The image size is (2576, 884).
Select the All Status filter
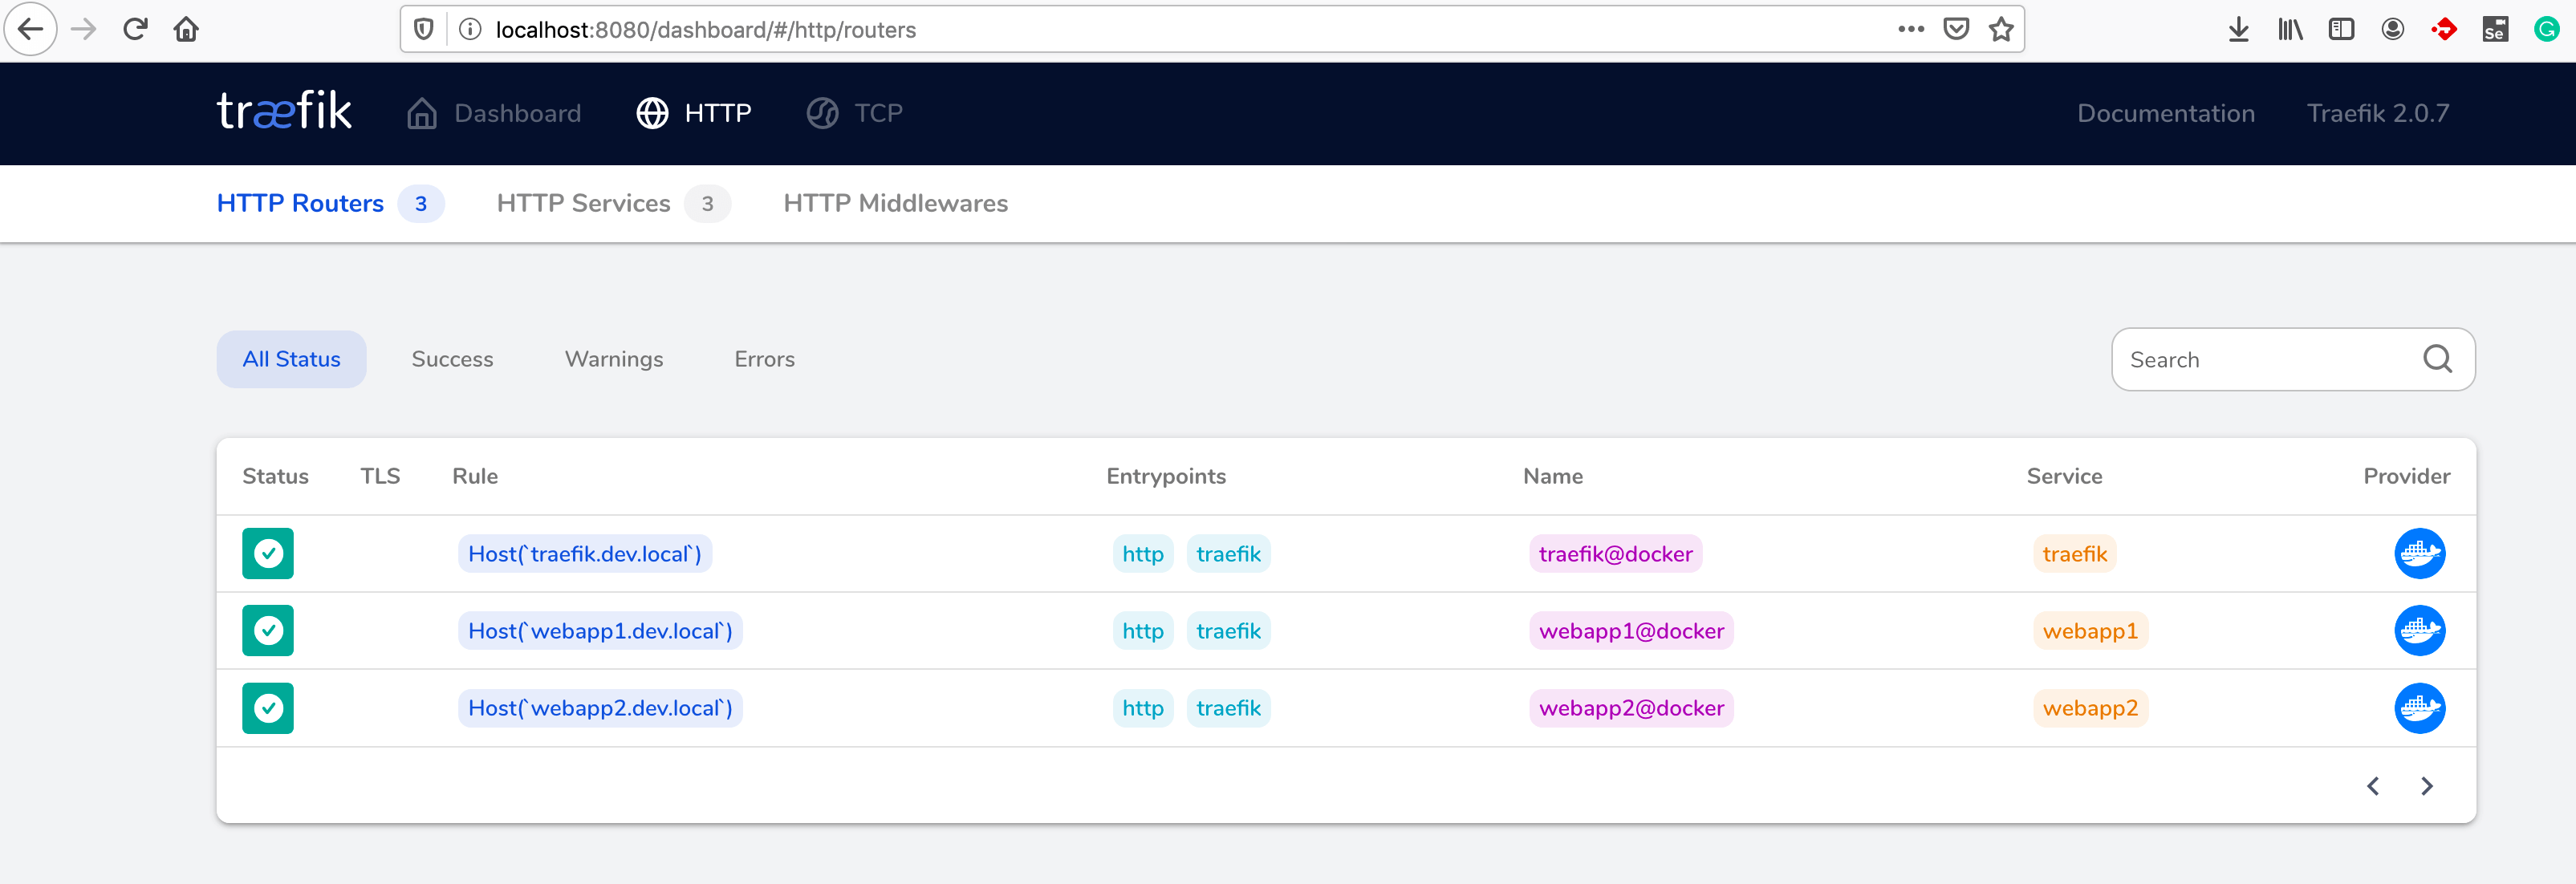coord(291,359)
